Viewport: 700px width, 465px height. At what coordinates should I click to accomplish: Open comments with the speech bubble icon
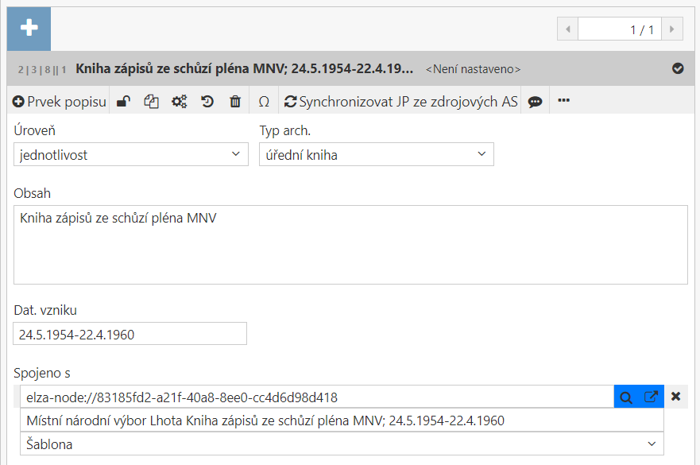tap(535, 101)
